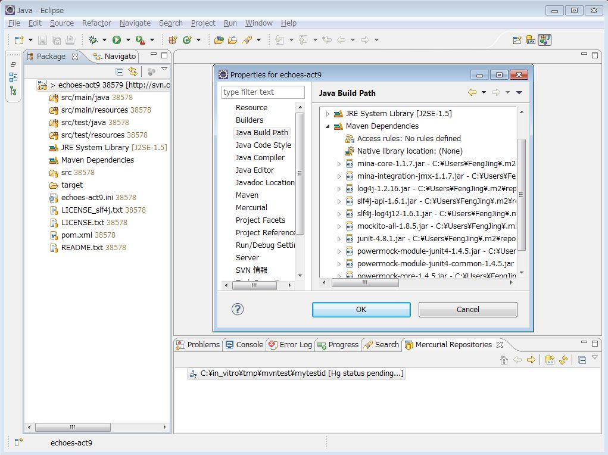Collapse Maven Dependencies node in dialog
Image resolution: width=608 pixels, height=455 pixels.
click(328, 126)
